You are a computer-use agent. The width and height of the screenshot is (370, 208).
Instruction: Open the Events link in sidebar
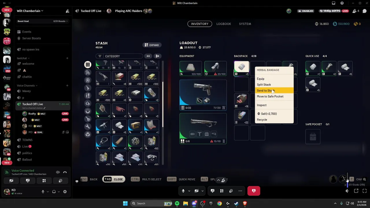pos(43,32)
